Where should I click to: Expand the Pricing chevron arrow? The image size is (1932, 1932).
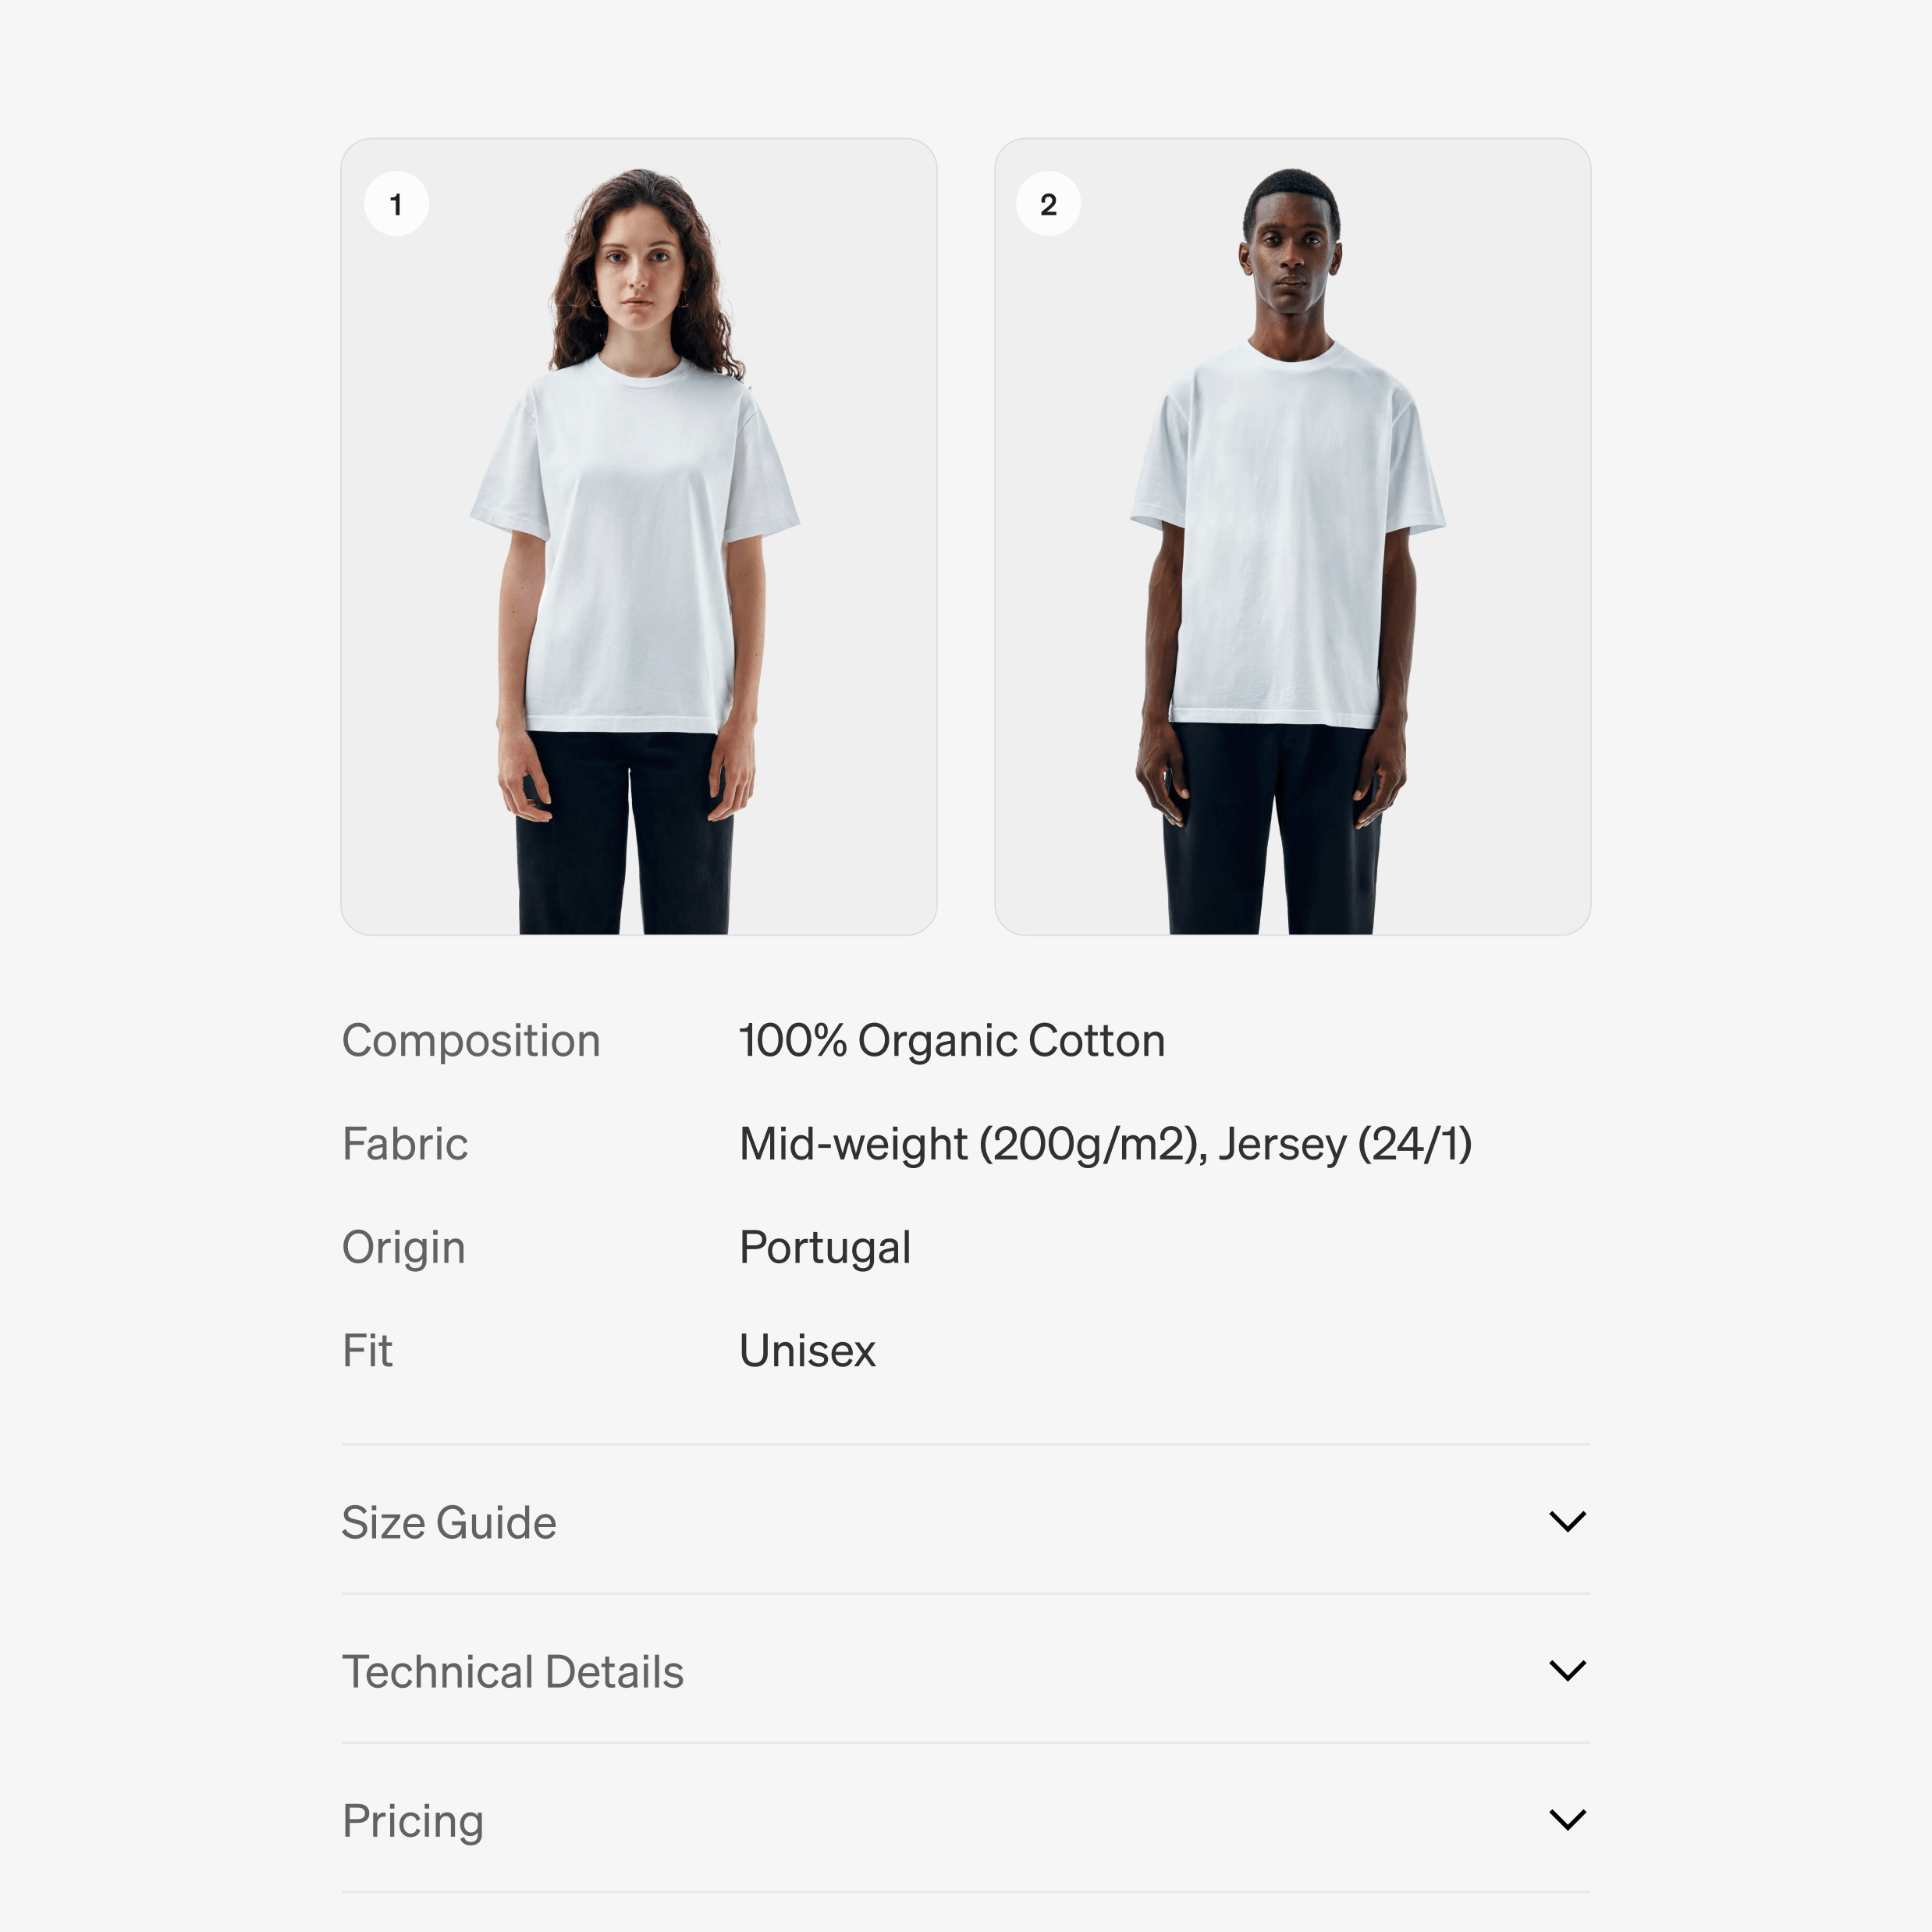tap(1567, 1819)
